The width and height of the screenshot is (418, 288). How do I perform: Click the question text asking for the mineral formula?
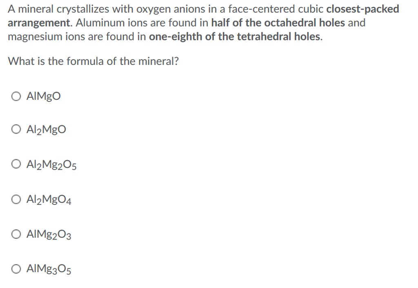click(93, 61)
